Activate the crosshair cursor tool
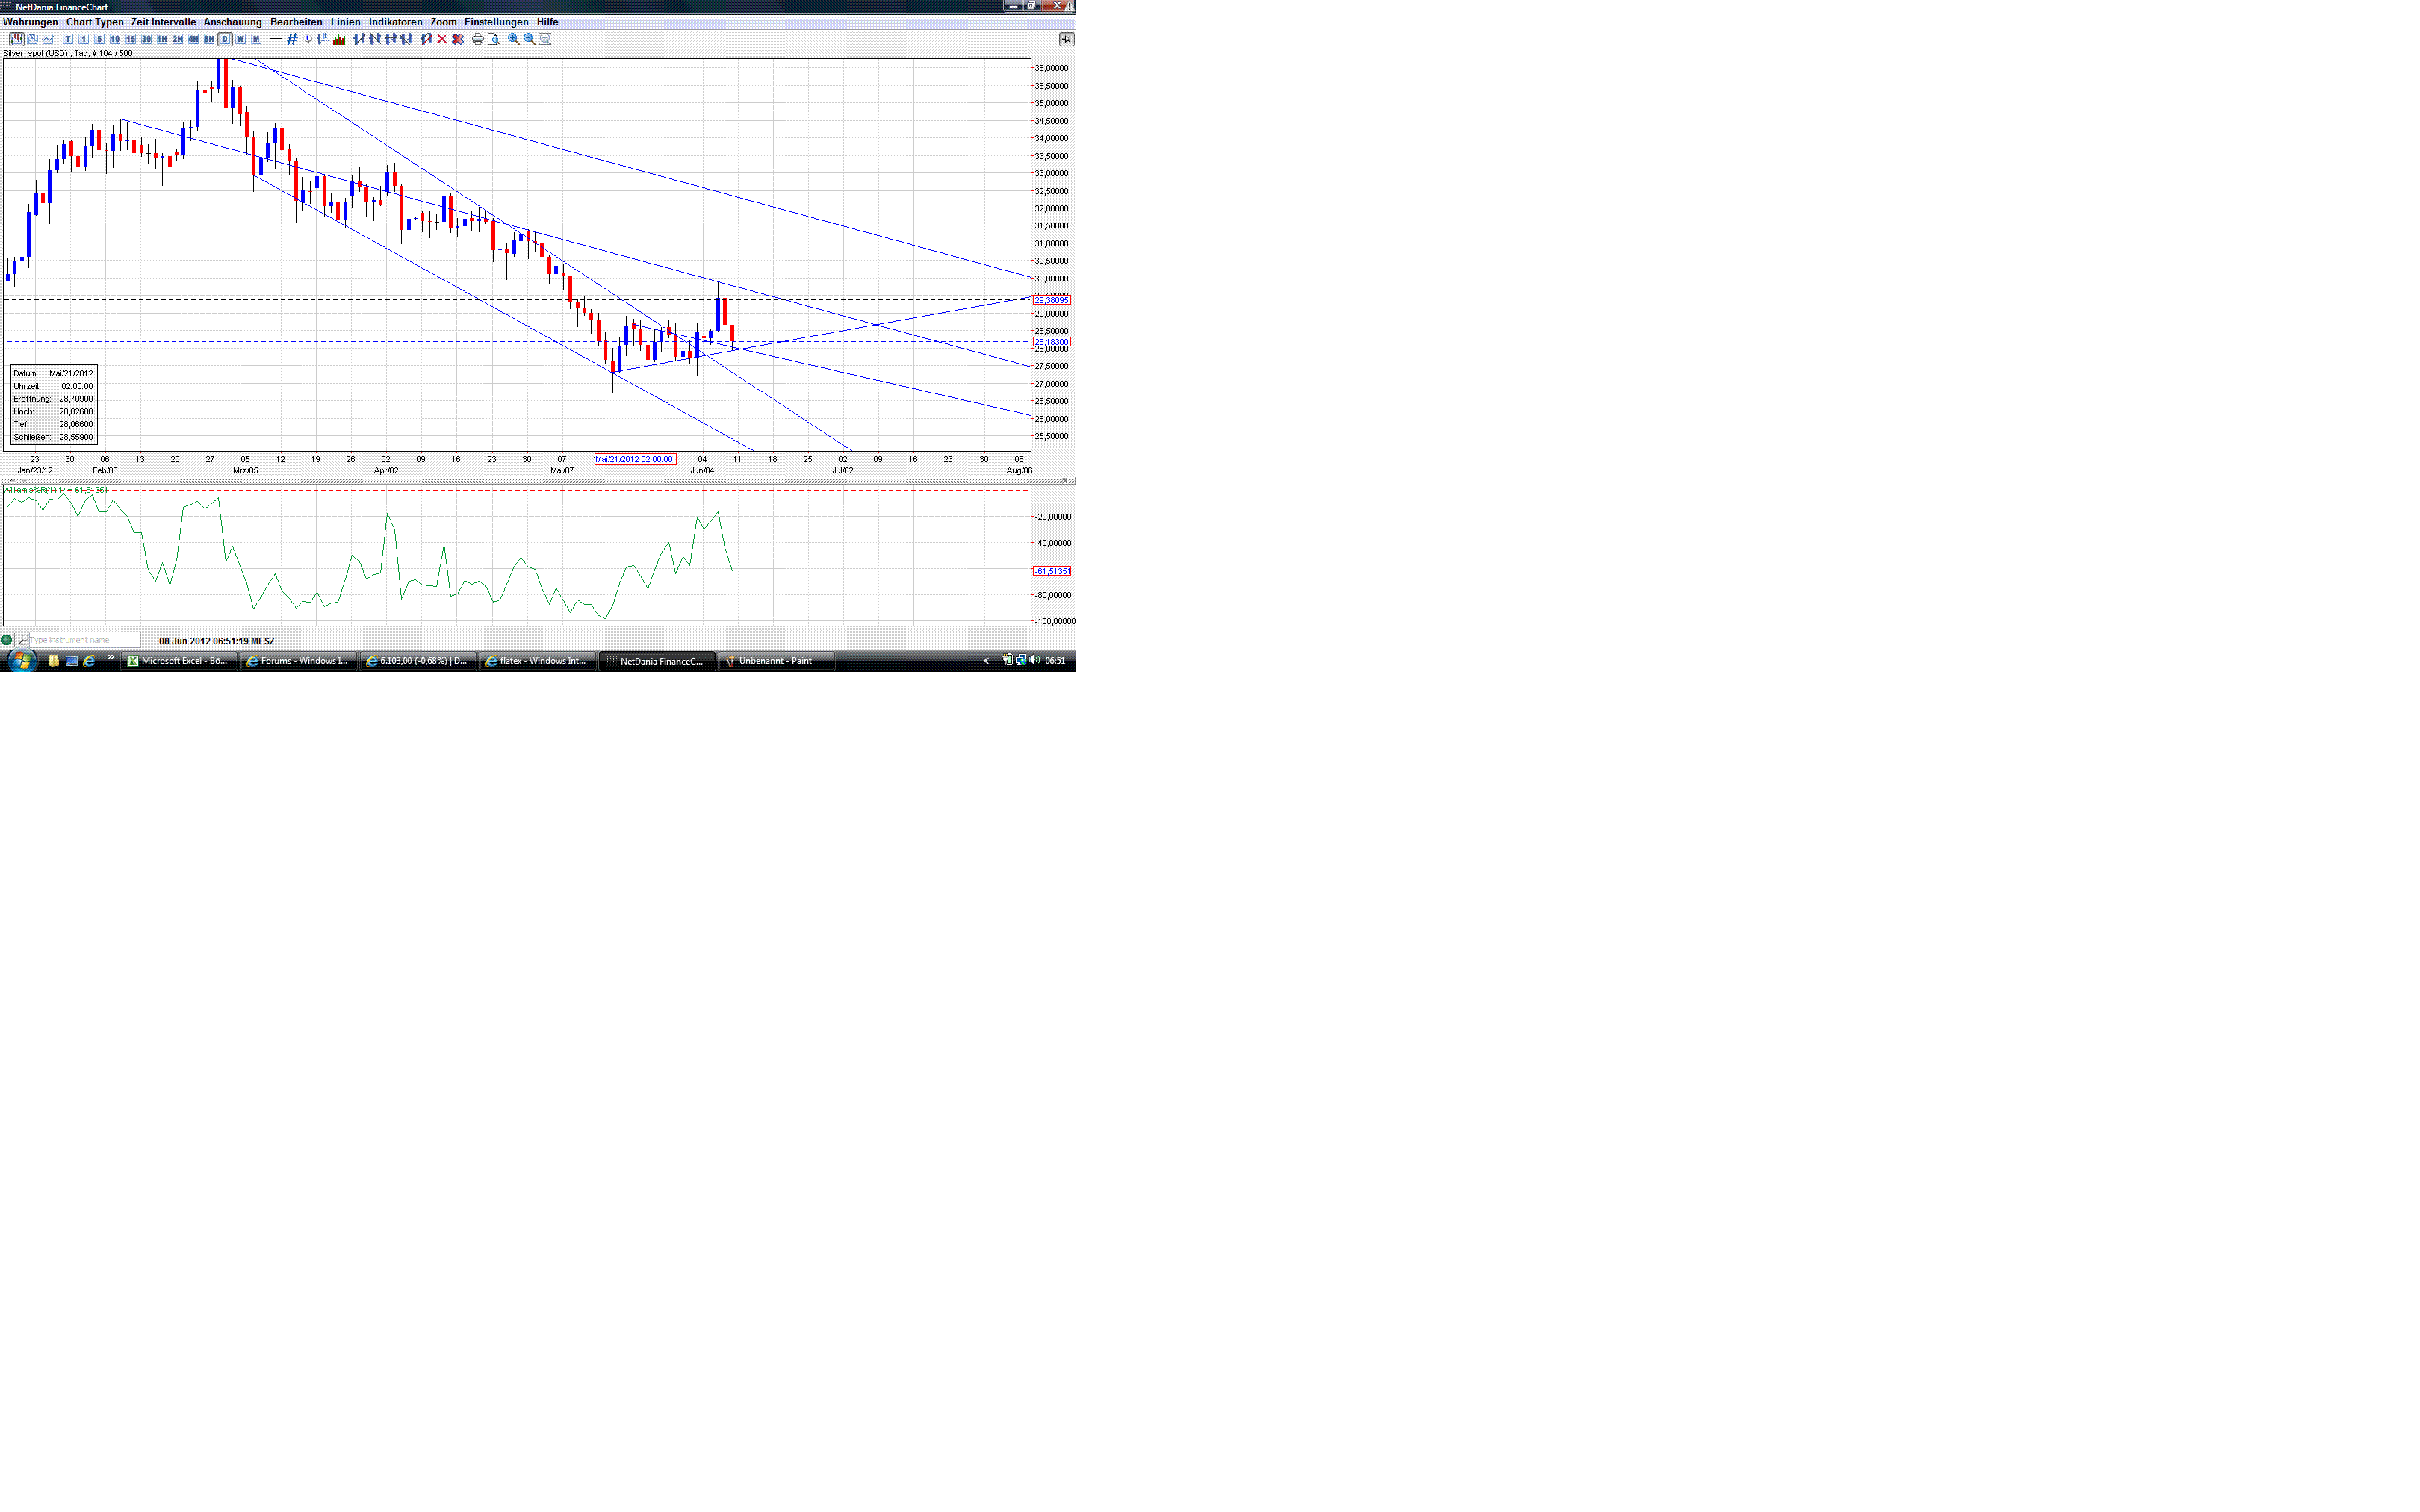This screenshot has width=2420, height=1512. pos(276,39)
